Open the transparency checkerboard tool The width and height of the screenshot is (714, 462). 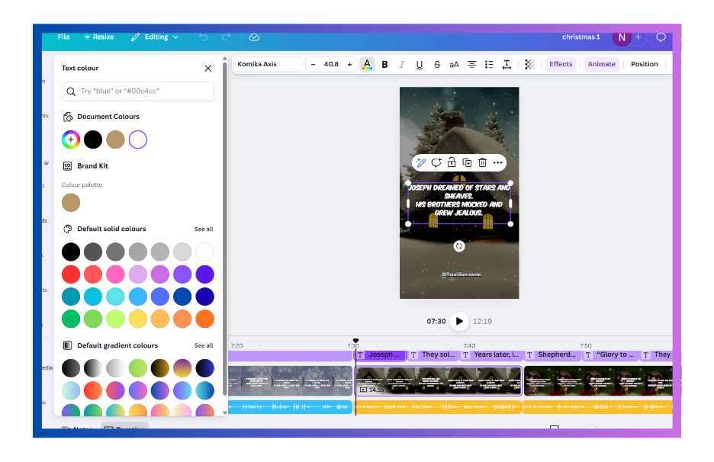coord(530,65)
